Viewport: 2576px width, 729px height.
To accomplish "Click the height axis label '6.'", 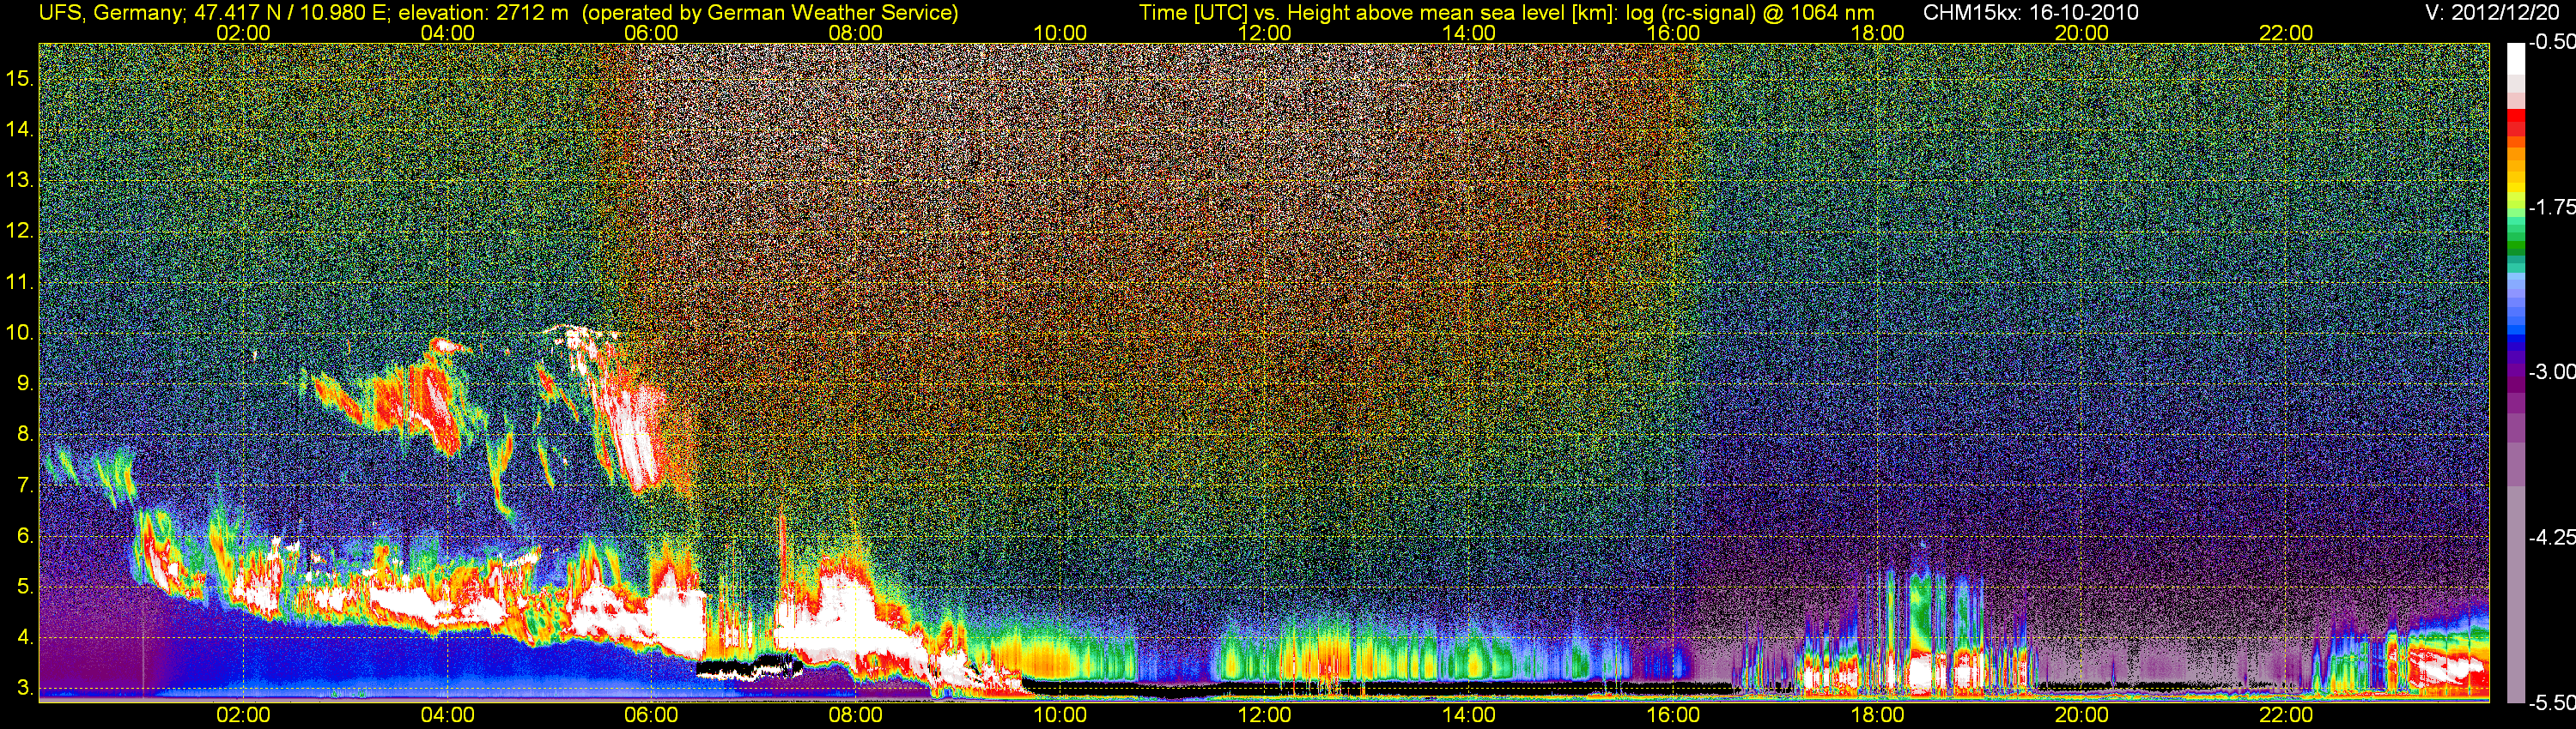I will [25, 536].
